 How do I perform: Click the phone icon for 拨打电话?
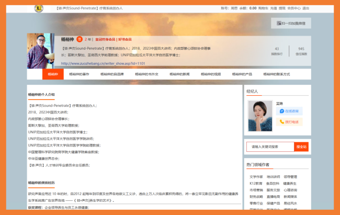click(282, 122)
